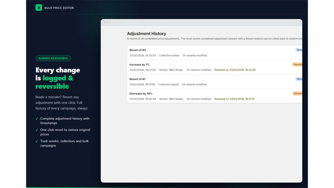Click checkmark beside 'Track vendor, collection' bullet
The height and width of the screenshot is (188, 334).
(37, 141)
